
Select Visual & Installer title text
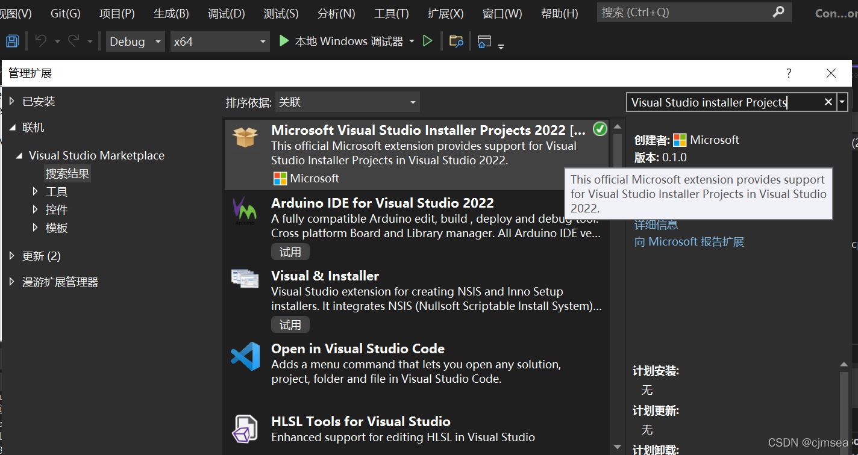coord(325,276)
